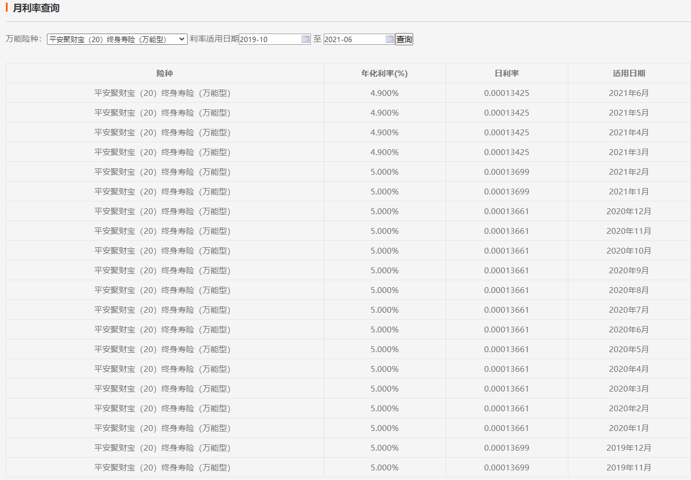The height and width of the screenshot is (480, 691).
Task: Open calendar picker for end date 2021-06
Action: coord(390,39)
